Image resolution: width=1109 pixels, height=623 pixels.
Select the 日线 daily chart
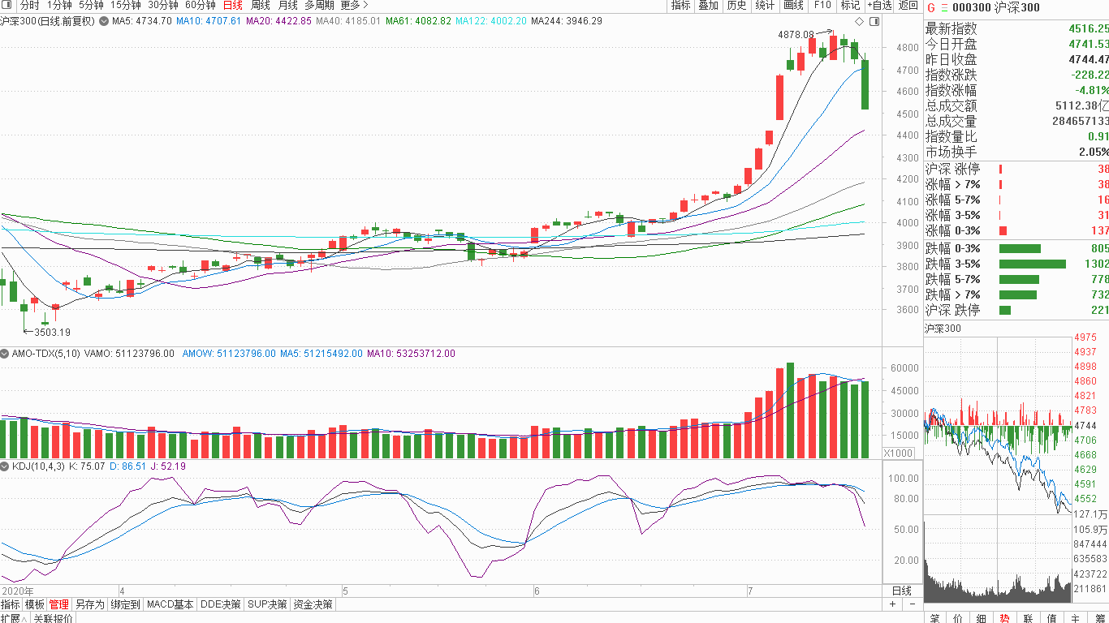pyautogui.click(x=233, y=5)
